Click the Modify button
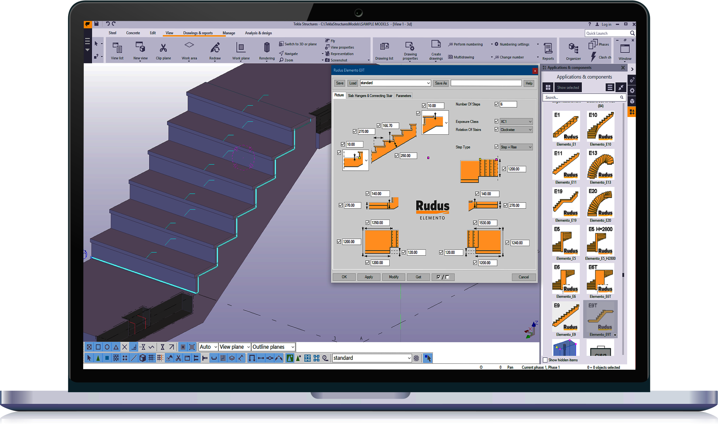The image size is (718, 432). coord(393,277)
